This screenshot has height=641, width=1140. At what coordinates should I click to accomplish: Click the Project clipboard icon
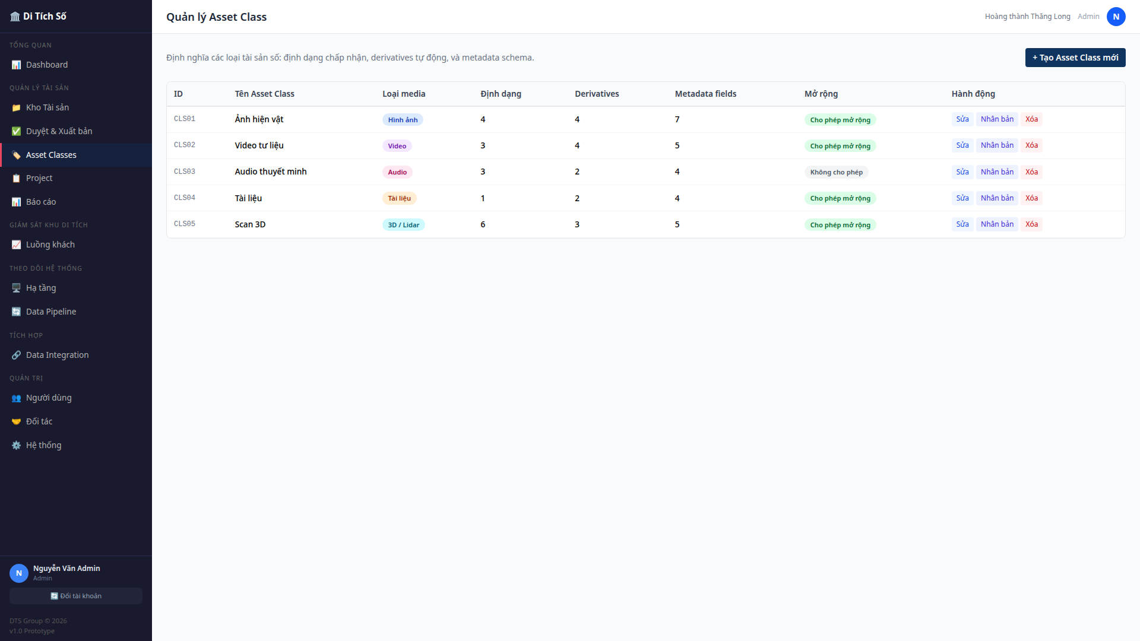pyautogui.click(x=16, y=178)
